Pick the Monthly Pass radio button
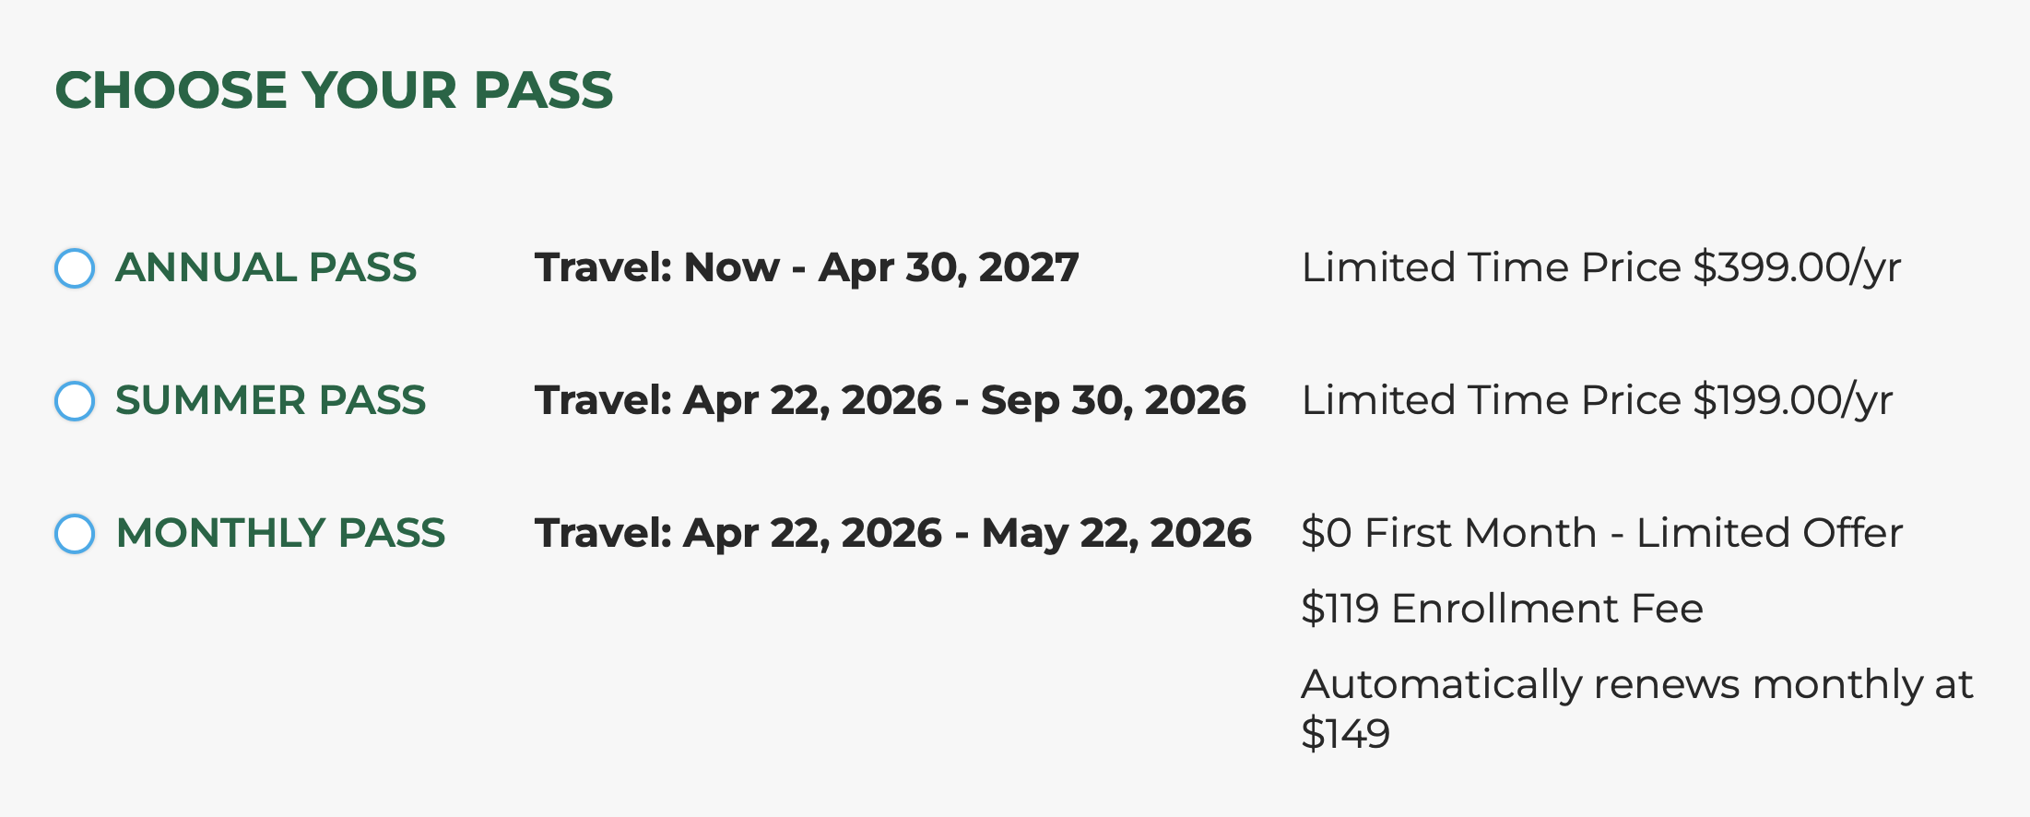 tap(75, 534)
